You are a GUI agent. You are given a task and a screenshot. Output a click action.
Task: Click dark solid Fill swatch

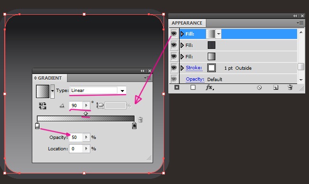(x=212, y=45)
